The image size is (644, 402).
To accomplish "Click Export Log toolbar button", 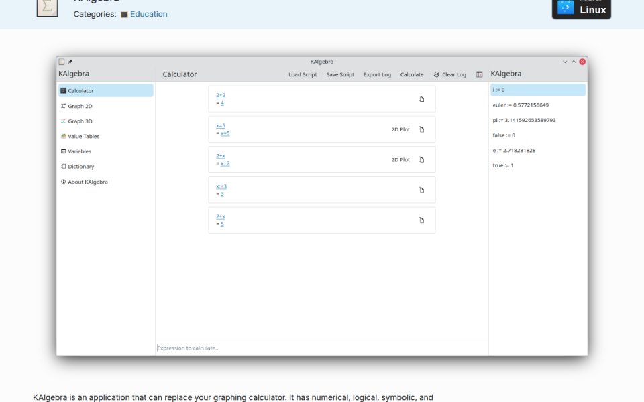I will 377,74.
